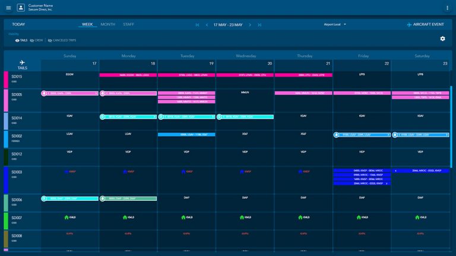Jump to the last week arrow
This screenshot has height=256, width=456.
pyautogui.click(x=259, y=25)
